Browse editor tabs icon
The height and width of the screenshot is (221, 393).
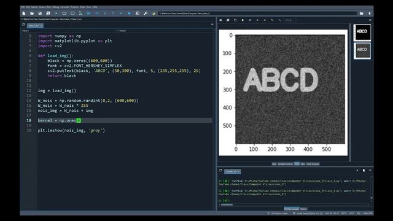pyautogui.click(x=23, y=25)
